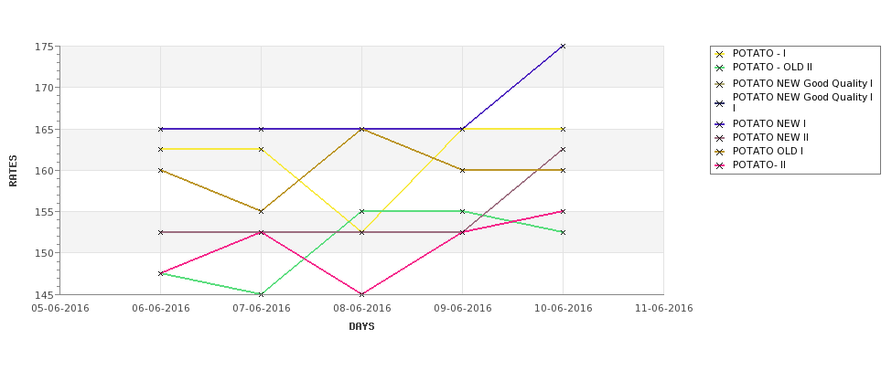Image resolution: width=892 pixels, height=392 pixels.
Task: Click the POTATO OLD I legend marker
Action: pos(720,152)
